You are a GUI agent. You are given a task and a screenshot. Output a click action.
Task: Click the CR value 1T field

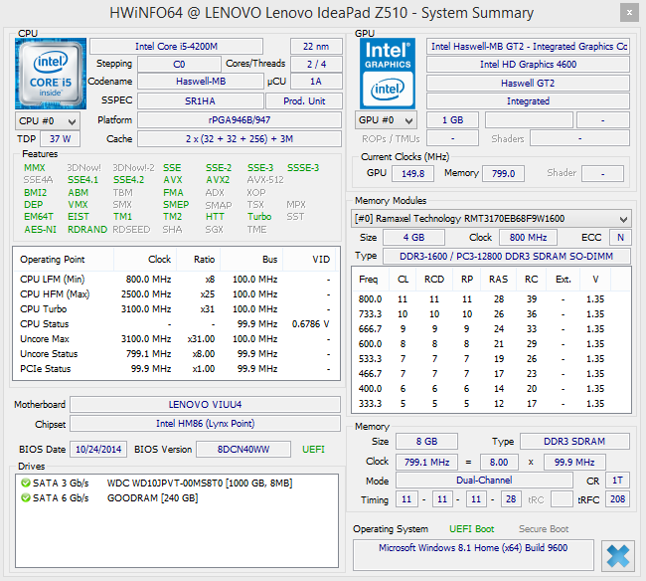tap(617, 480)
